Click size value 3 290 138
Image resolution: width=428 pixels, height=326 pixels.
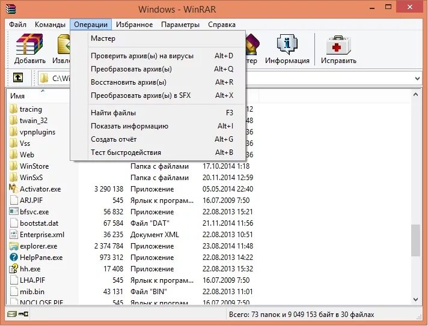109,189
